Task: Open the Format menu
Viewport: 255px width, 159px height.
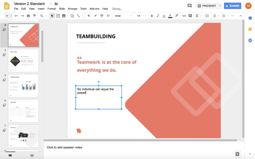Action: 52,9
